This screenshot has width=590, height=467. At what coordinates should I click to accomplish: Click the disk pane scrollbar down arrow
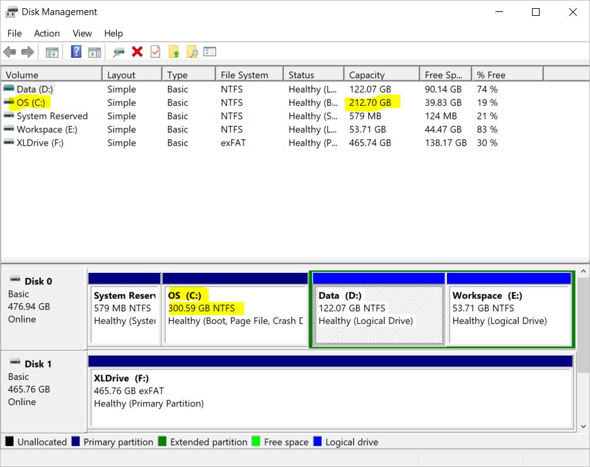tap(583, 427)
